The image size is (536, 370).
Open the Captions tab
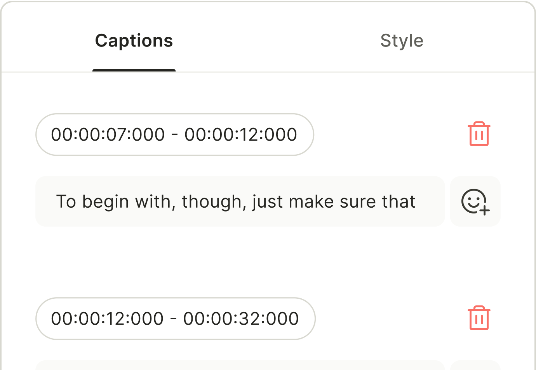134,41
